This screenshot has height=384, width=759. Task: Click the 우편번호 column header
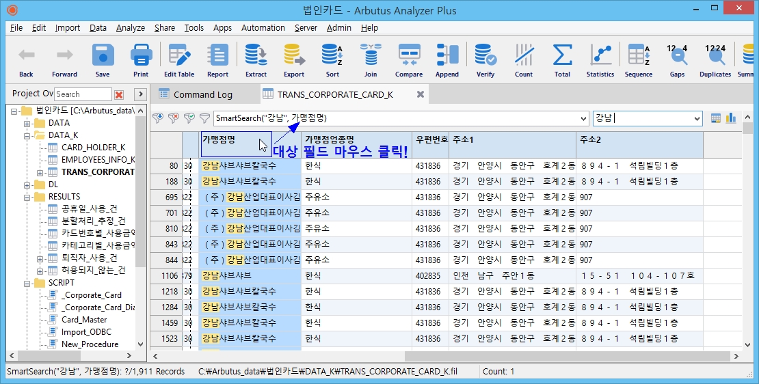pos(430,145)
